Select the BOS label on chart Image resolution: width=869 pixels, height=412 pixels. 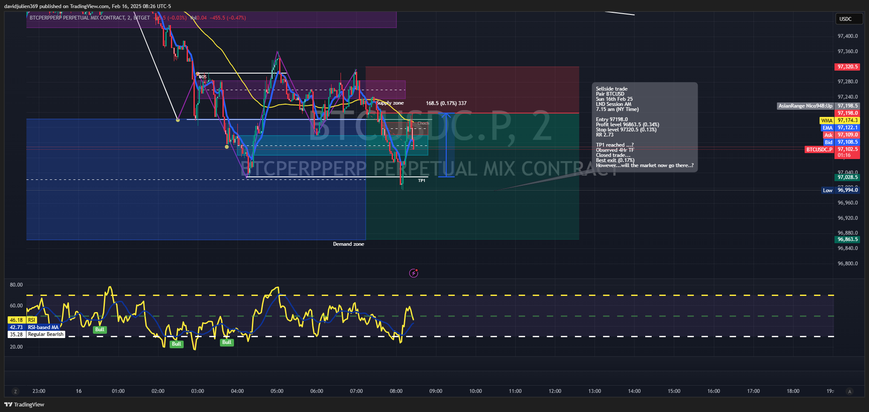[202, 77]
